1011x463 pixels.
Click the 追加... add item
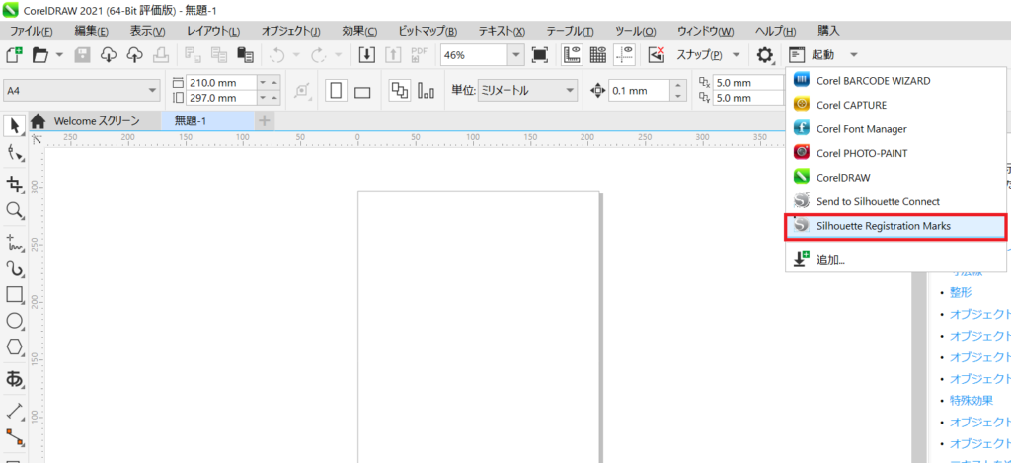[895, 260]
